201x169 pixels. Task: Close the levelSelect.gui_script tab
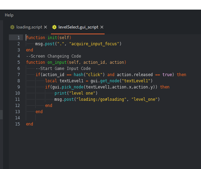click(x=102, y=27)
